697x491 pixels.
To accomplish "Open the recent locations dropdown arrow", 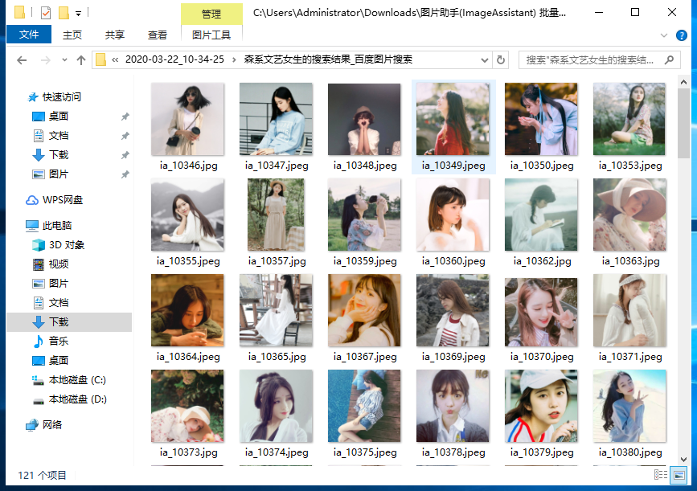I will (x=64, y=60).
